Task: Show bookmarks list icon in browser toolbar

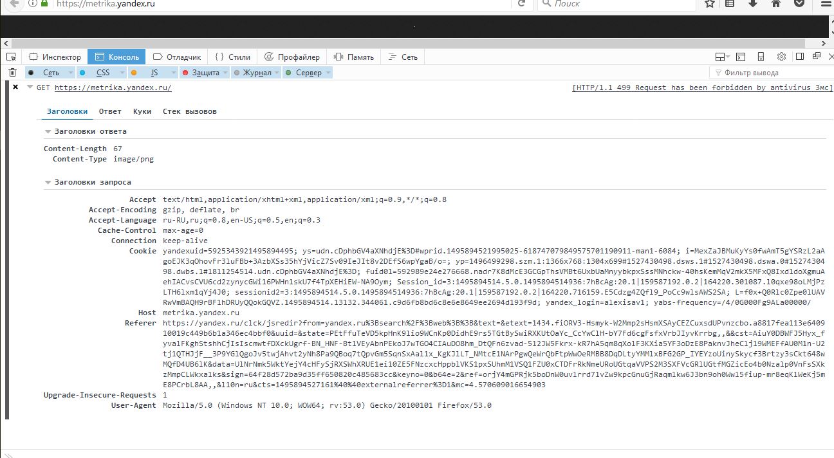Action: click(730, 3)
